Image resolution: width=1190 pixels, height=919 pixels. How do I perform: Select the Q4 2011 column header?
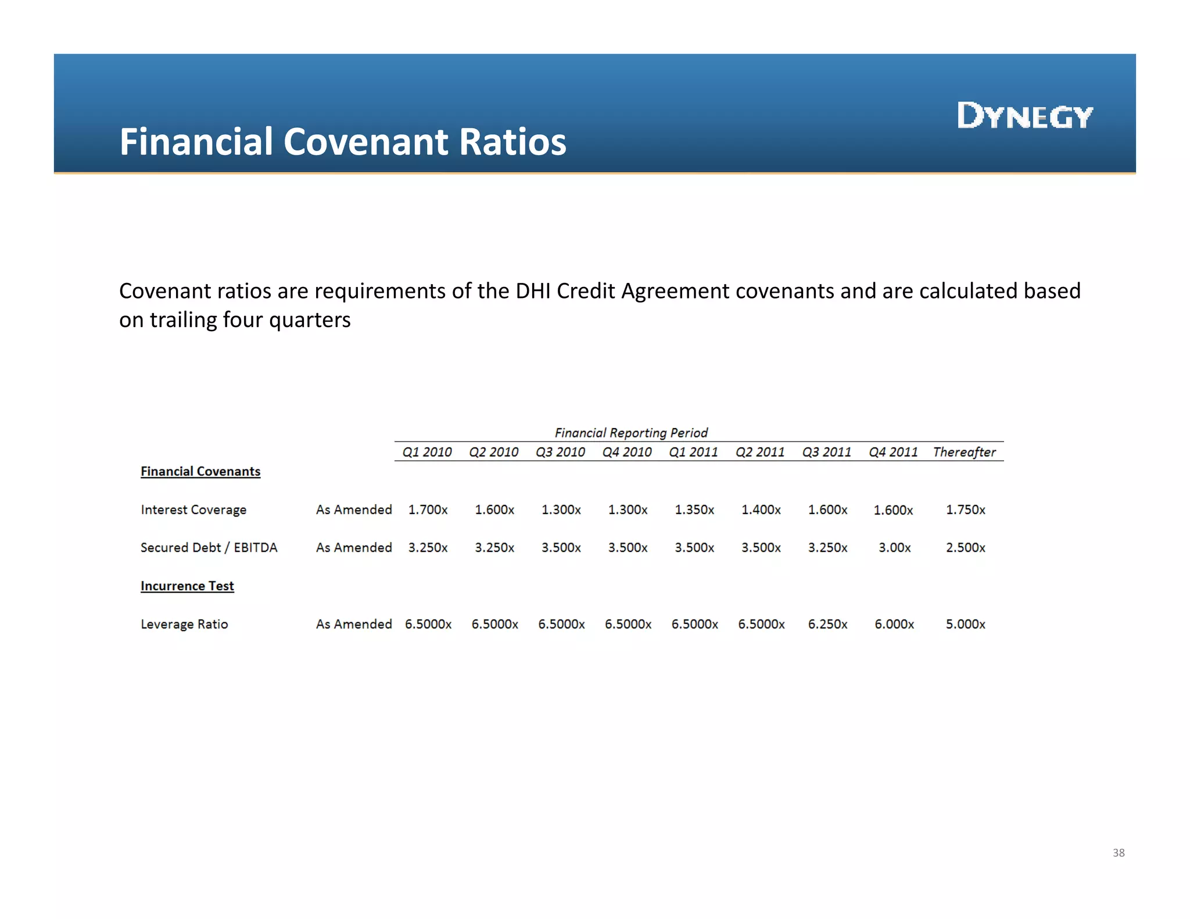pos(894,452)
